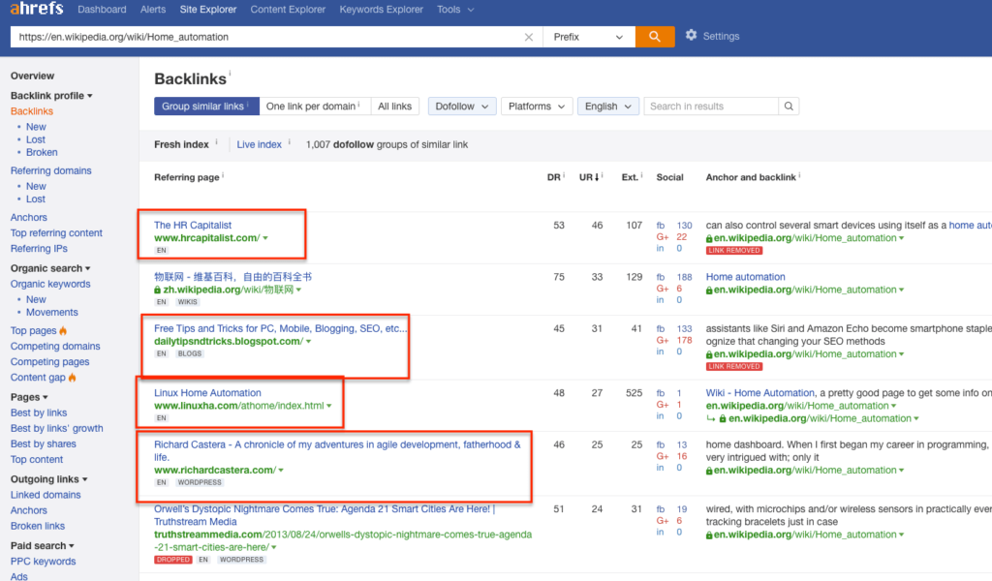Screen dimensions: 992x581
Task: Open The HR Capitalist referring page link
Action: click(193, 225)
